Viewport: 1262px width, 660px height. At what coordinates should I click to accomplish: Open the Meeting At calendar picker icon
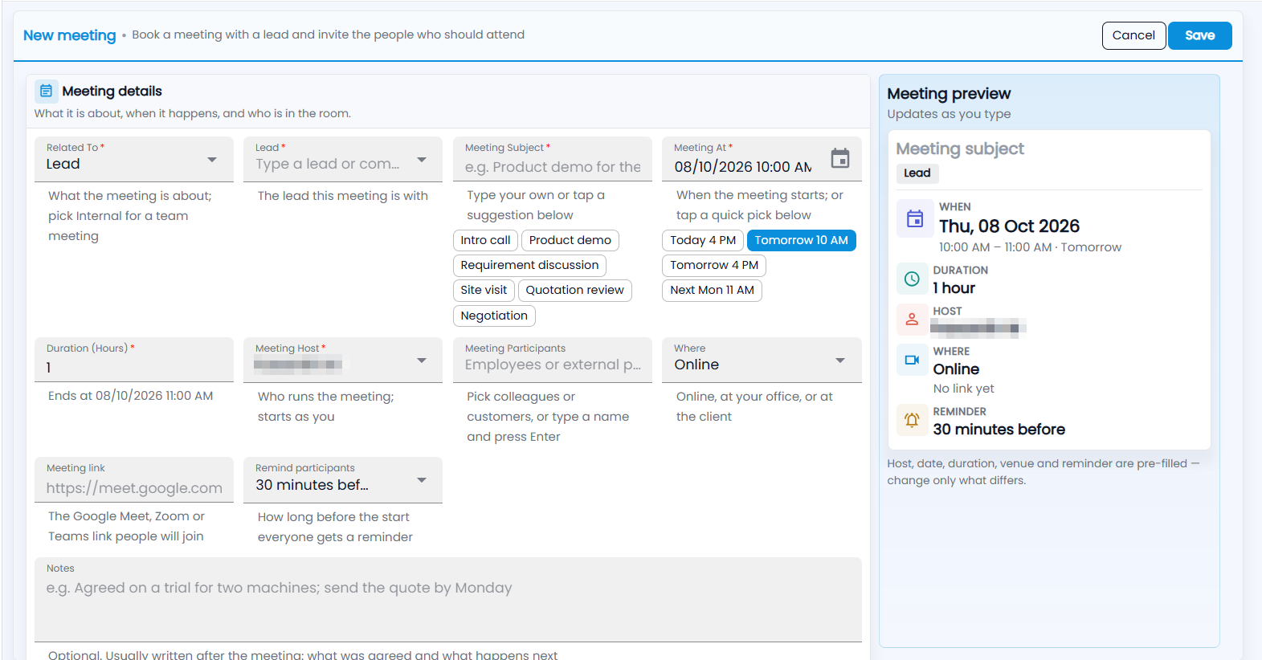tap(839, 158)
